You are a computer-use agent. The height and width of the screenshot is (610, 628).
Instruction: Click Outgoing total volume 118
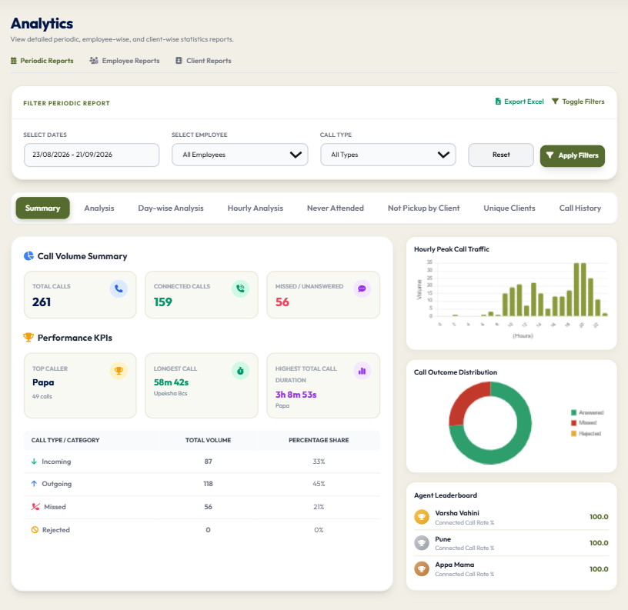pyautogui.click(x=208, y=484)
